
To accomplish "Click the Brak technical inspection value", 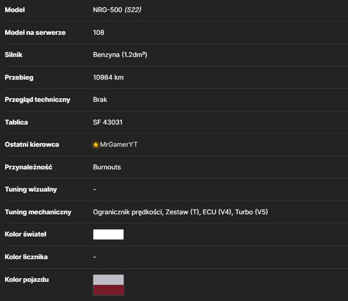I will pyautogui.click(x=100, y=100).
